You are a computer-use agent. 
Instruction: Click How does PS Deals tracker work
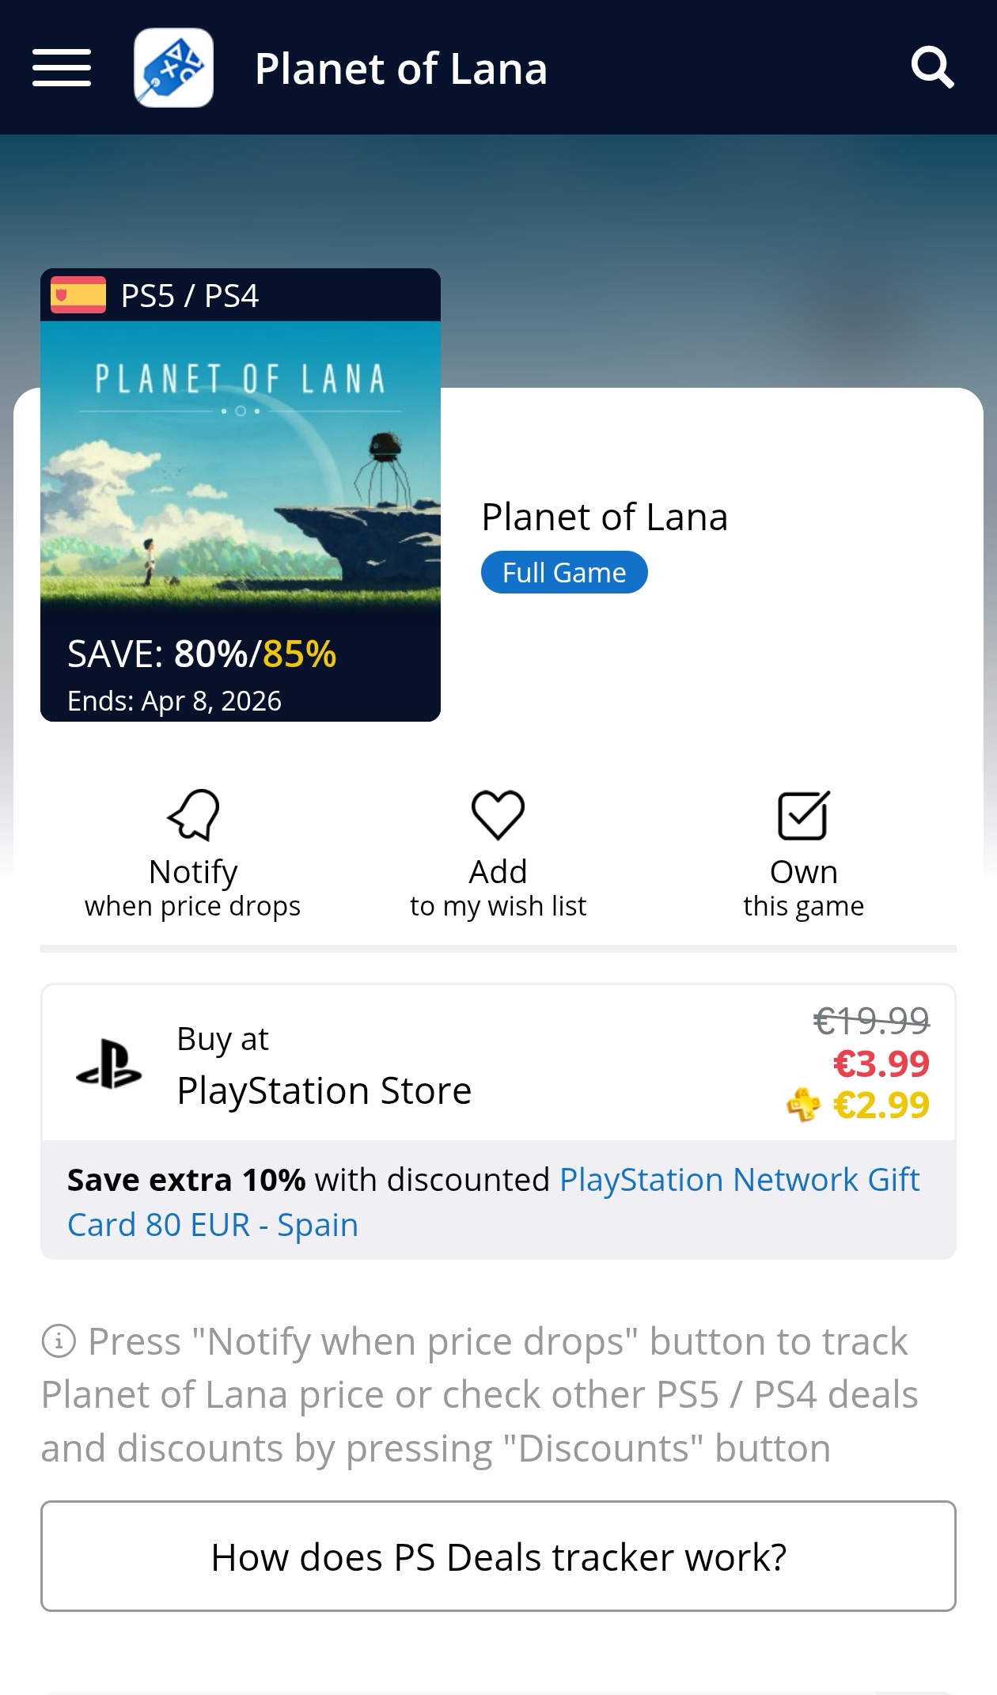click(x=498, y=1557)
